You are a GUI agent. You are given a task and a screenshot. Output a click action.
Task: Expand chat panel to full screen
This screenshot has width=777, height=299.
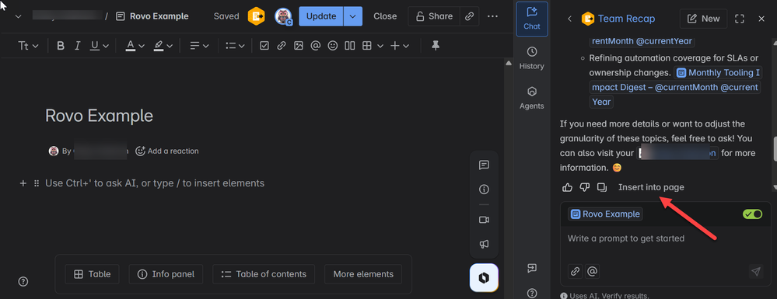pos(740,19)
